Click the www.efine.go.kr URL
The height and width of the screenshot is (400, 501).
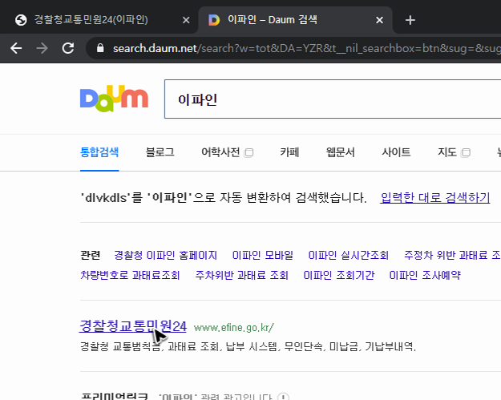[233, 328]
